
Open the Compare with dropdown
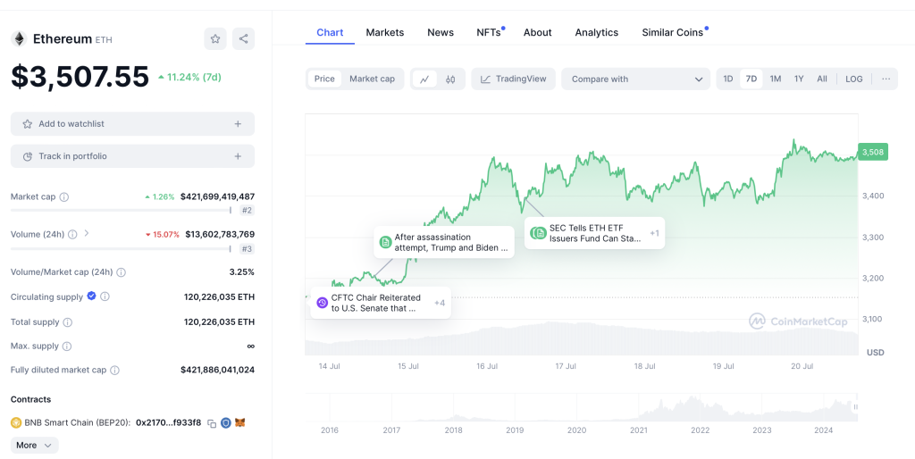[x=636, y=79]
